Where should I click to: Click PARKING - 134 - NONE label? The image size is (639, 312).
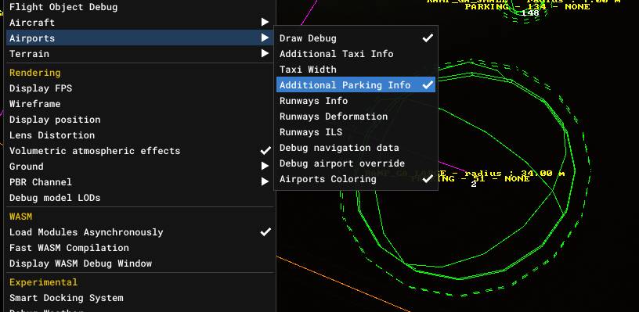[527, 6]
